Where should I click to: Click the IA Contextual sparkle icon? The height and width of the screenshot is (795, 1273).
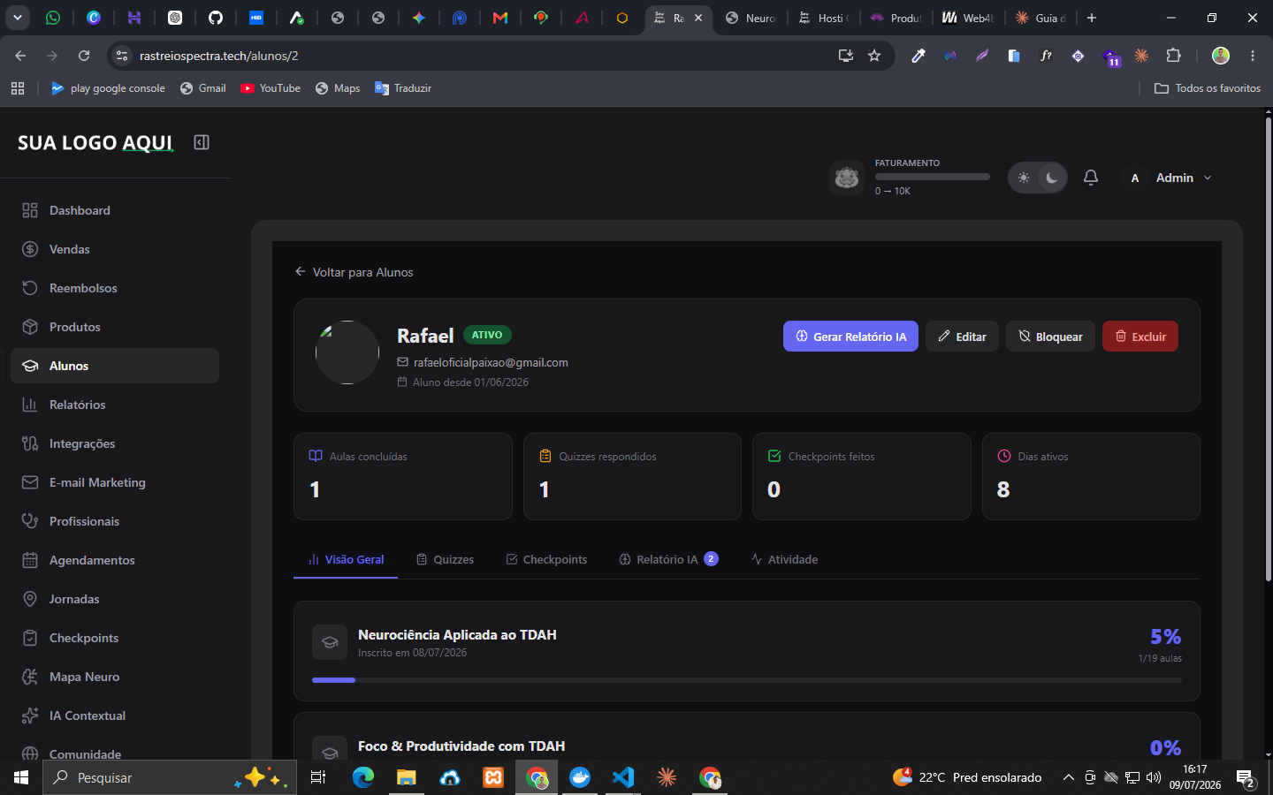click(30, 715)
